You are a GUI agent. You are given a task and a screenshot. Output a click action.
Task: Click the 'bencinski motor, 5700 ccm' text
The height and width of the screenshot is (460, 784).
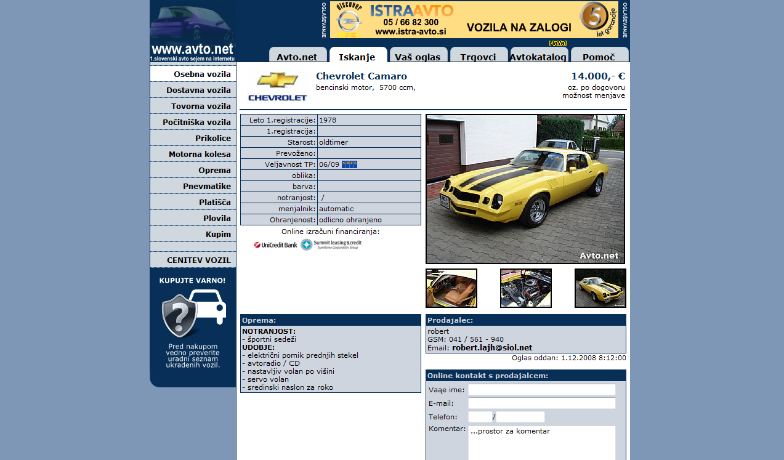366,87
